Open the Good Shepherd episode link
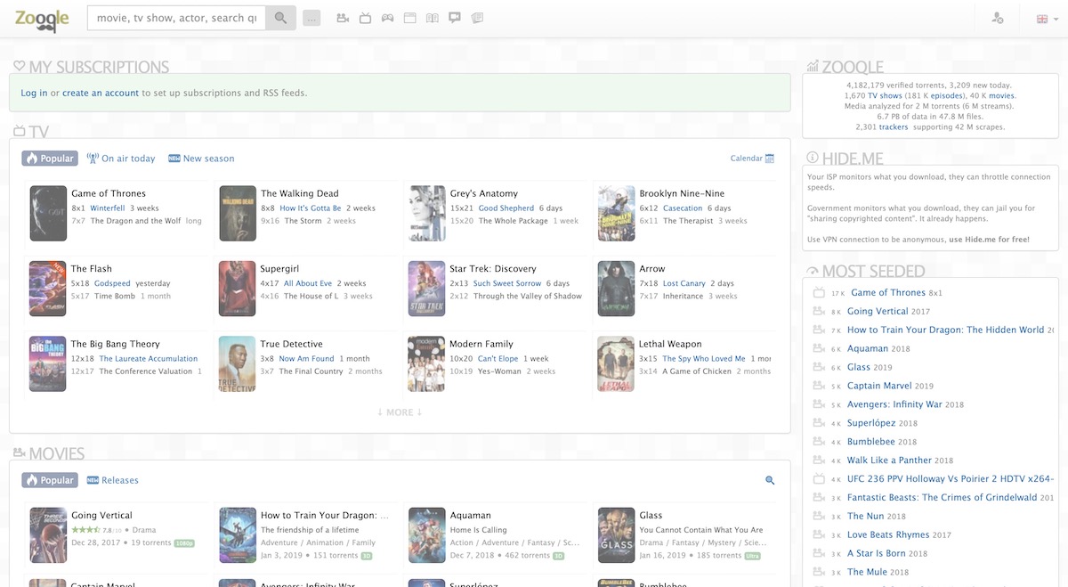This screenshot has height=587, width=1068. pyautogui.click(x=506, y=208)
